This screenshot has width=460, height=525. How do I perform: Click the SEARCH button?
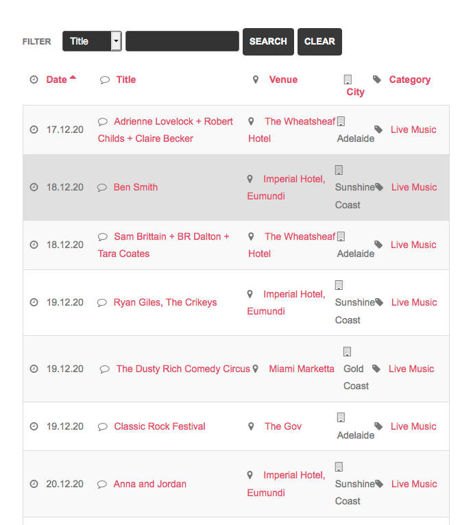tap(268, 42)
